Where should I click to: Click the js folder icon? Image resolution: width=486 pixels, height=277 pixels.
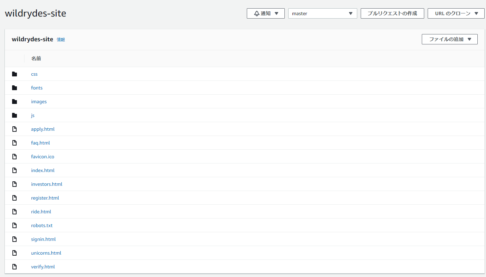(14, 115)
